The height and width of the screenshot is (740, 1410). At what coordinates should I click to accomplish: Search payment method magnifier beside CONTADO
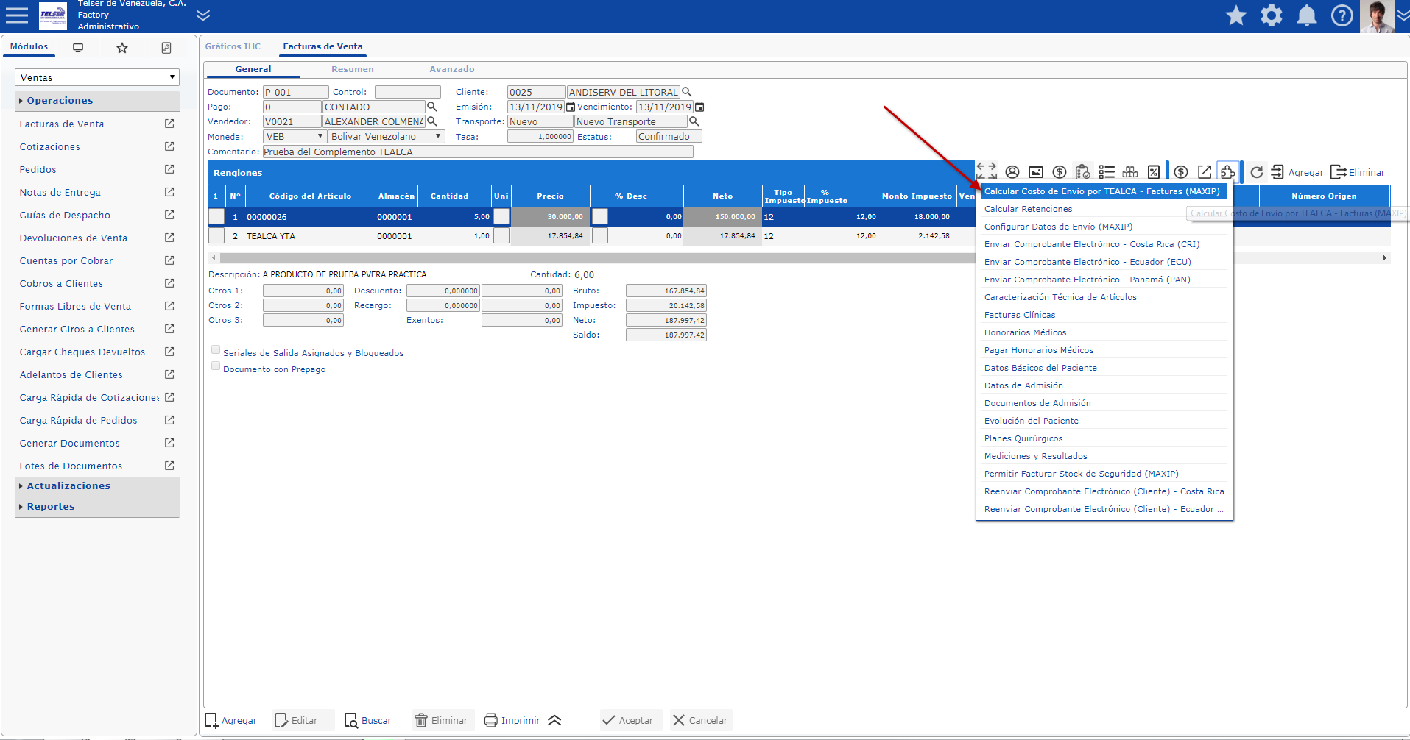pyautogui.click(x=432, y=107)
